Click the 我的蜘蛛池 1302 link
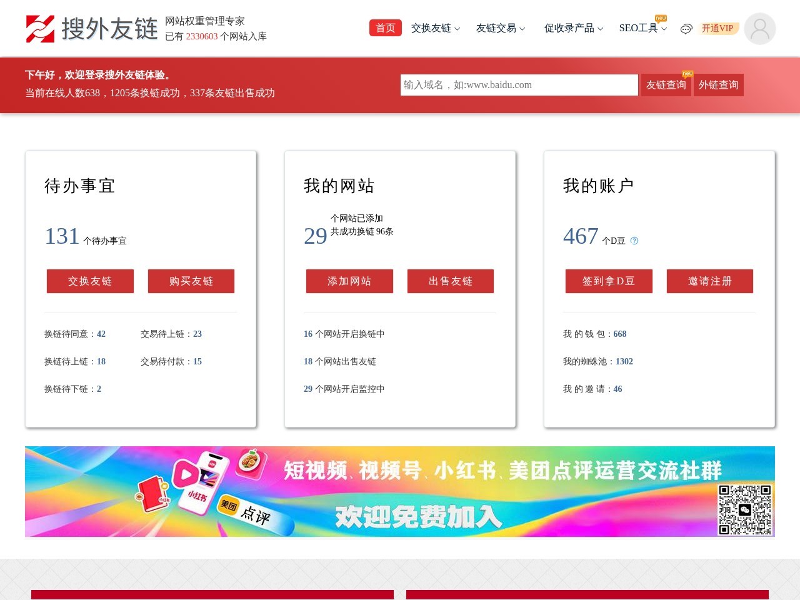 597,361
